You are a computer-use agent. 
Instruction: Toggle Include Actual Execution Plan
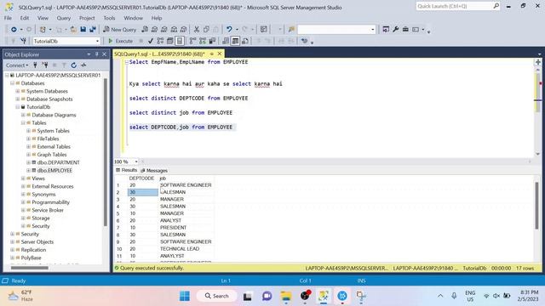tap(193, 41)
